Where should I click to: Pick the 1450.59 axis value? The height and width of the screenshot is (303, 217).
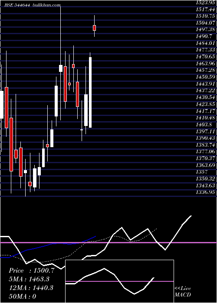[205, 77]
